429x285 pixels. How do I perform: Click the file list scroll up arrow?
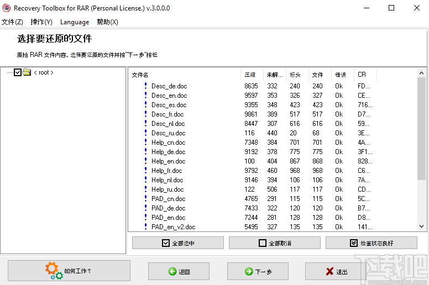coord(421,73)
